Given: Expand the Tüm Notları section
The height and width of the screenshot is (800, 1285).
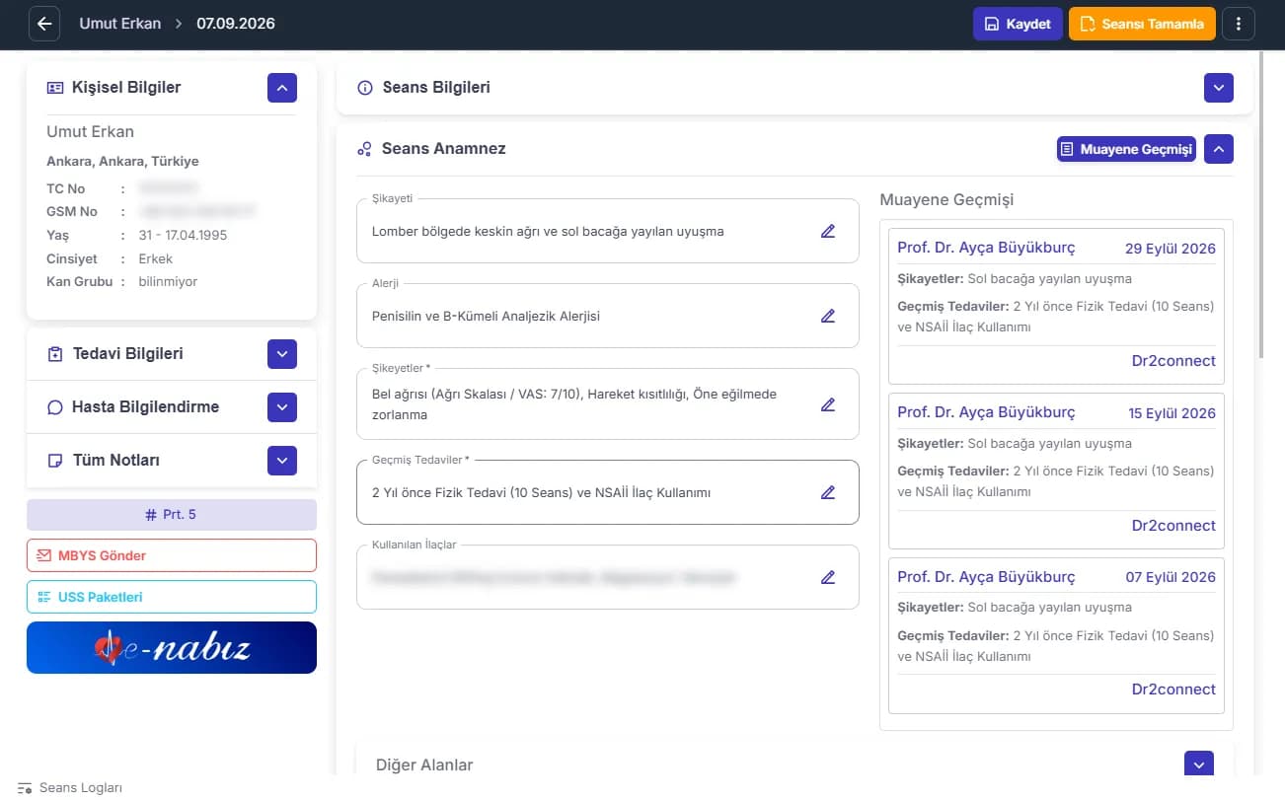Looking at the screenshot, I should [281, 461].
